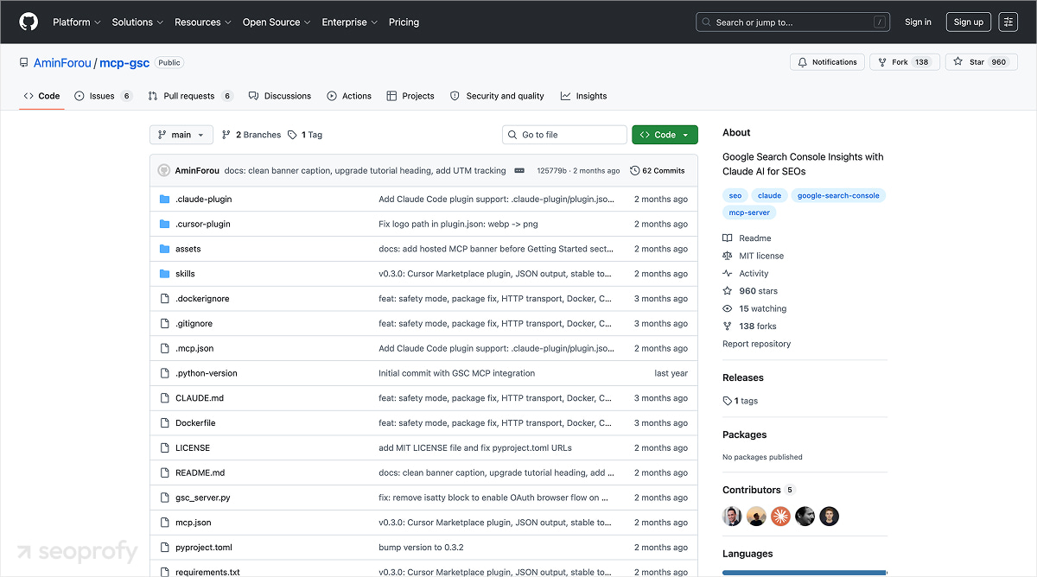The image size is (1037, 577).
Task: Open appearance settings icon in header
Action: [1008, 22]
